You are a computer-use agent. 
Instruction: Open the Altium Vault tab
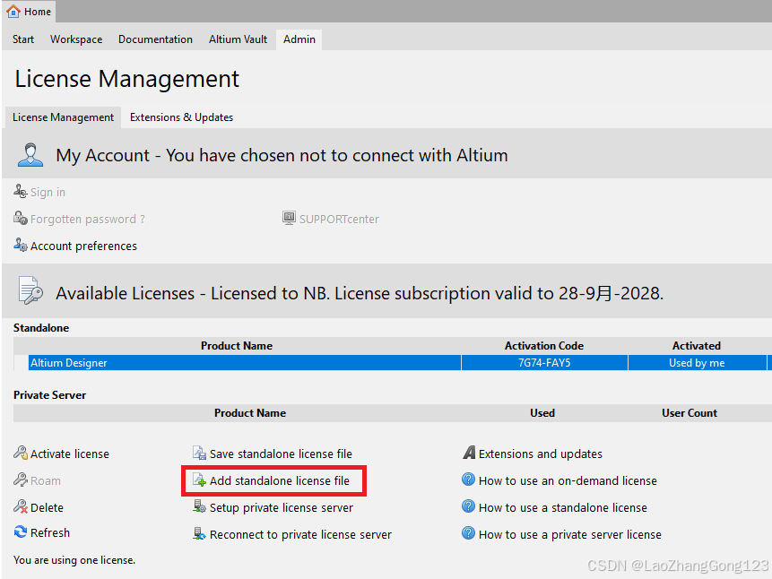coord(238,39)
